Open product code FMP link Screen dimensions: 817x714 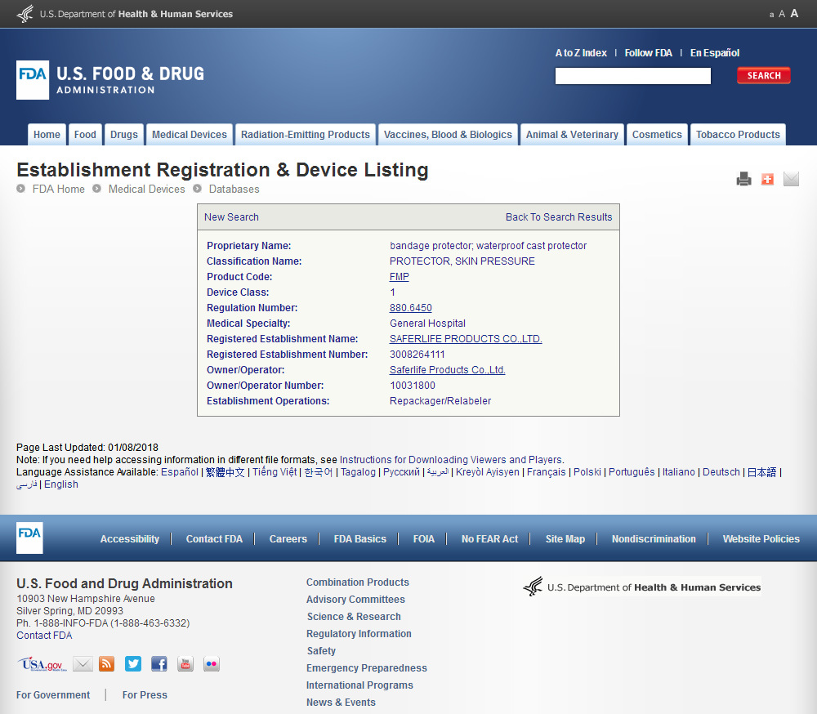tap(400, 277)
